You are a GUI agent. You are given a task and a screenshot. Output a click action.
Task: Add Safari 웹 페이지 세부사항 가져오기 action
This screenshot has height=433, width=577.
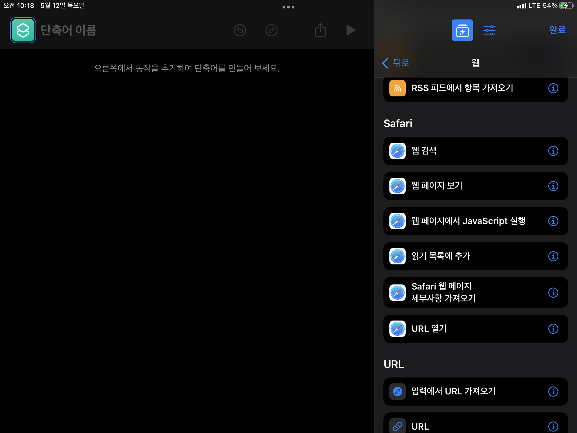point(462,292)
